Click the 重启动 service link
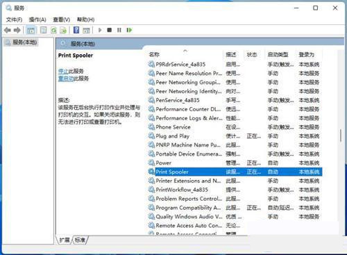Viewport: 347px width, 255px height. pyautogui.click(x=66, y=79)
